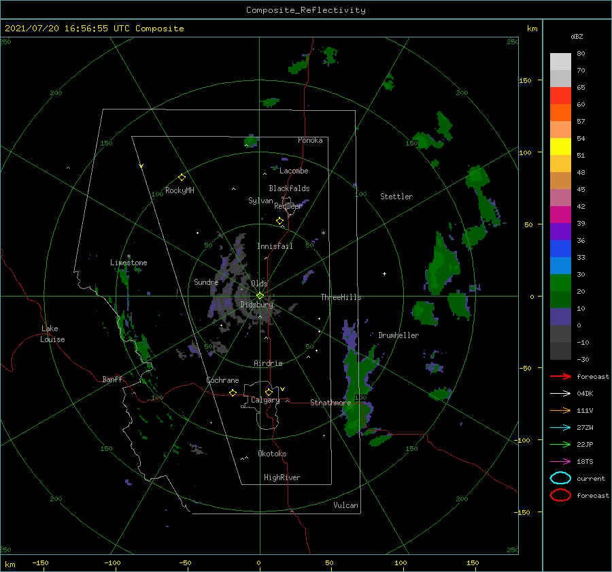Click the yellow diamond marker below Cochrane
The image size is (612, 572).
pyautogui.click(x=233, y=392)
